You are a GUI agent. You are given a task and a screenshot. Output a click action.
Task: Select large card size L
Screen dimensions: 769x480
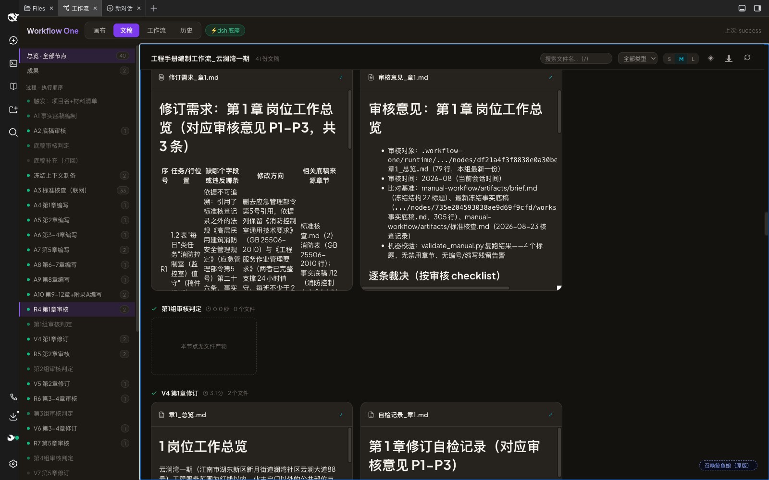(693, 59)
